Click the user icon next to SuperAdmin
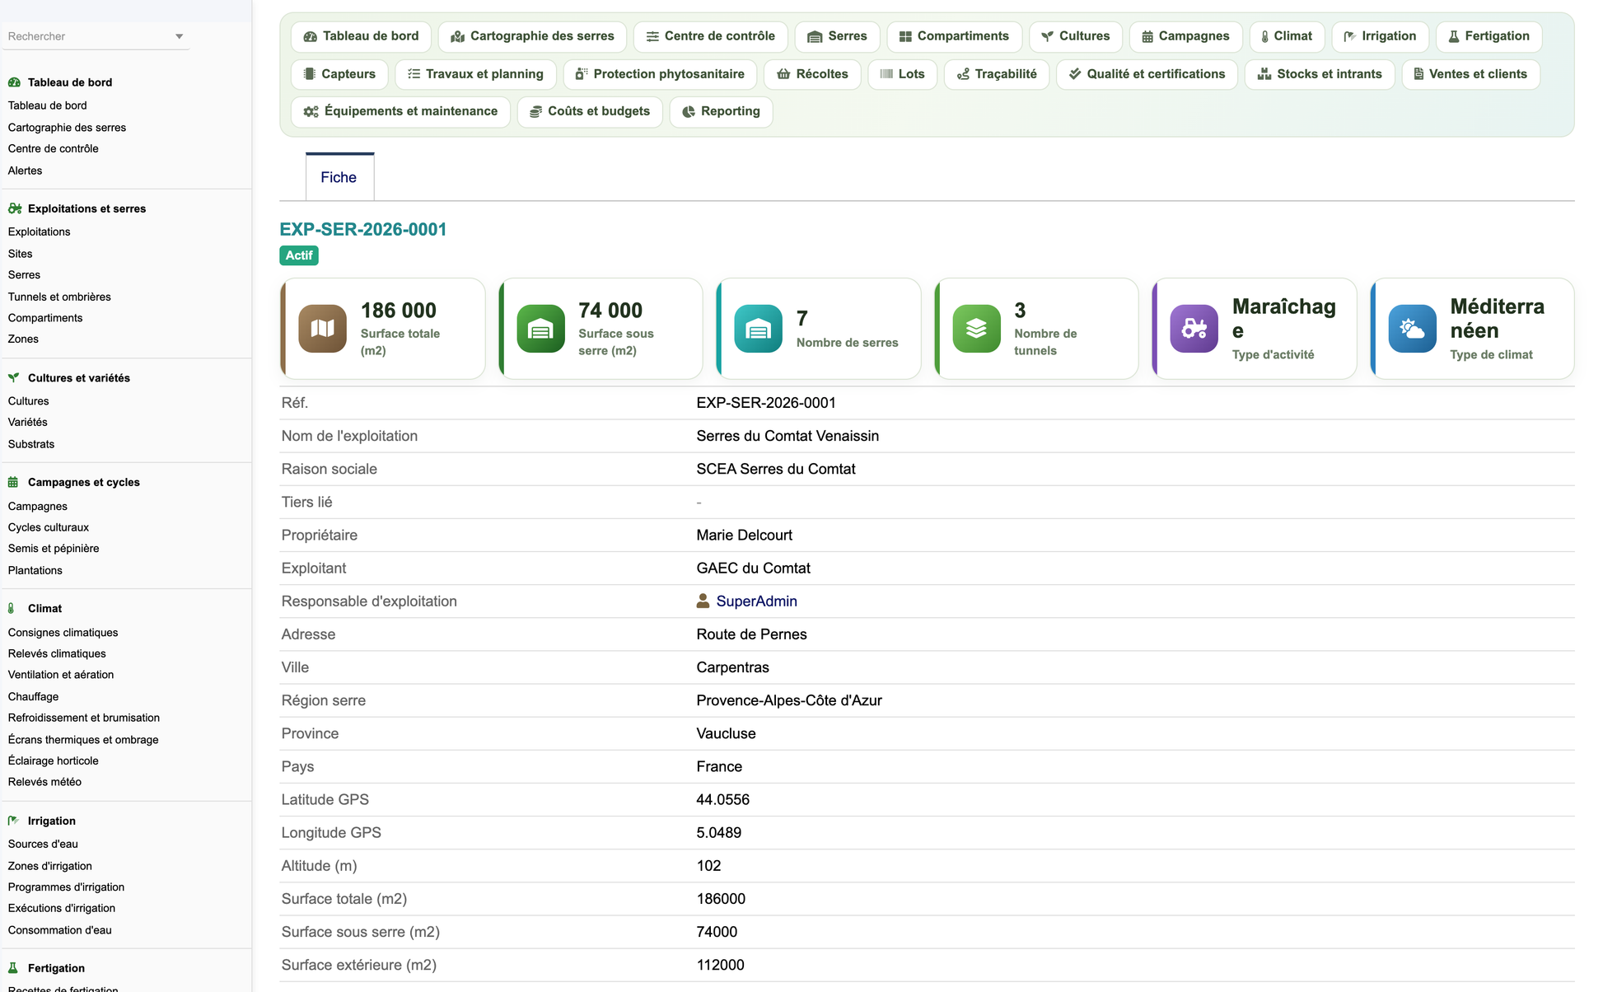The width and height of the screenshot is (1603, 992). (x=703, y=601)
